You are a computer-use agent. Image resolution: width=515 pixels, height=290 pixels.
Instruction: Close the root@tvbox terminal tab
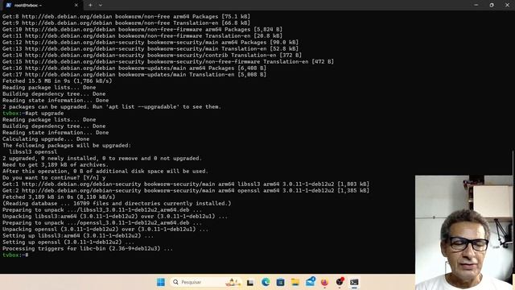point(76,6)
